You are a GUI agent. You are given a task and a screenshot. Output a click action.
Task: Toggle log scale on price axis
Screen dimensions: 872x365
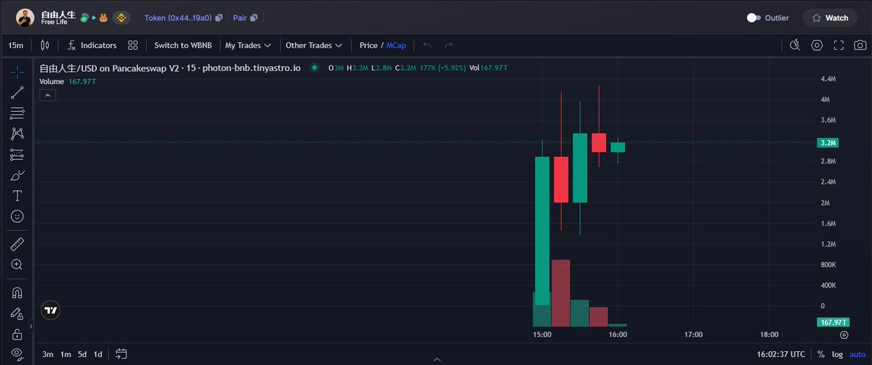pyautogui.click(x=837, y=354)
